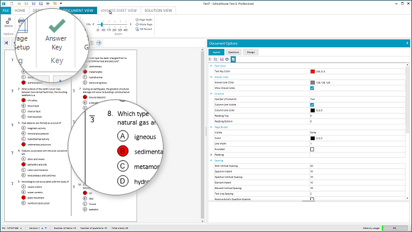
Task: Click the grey Answer Line Color swatch
Action: pyautogui.click(x=313, y=82)
